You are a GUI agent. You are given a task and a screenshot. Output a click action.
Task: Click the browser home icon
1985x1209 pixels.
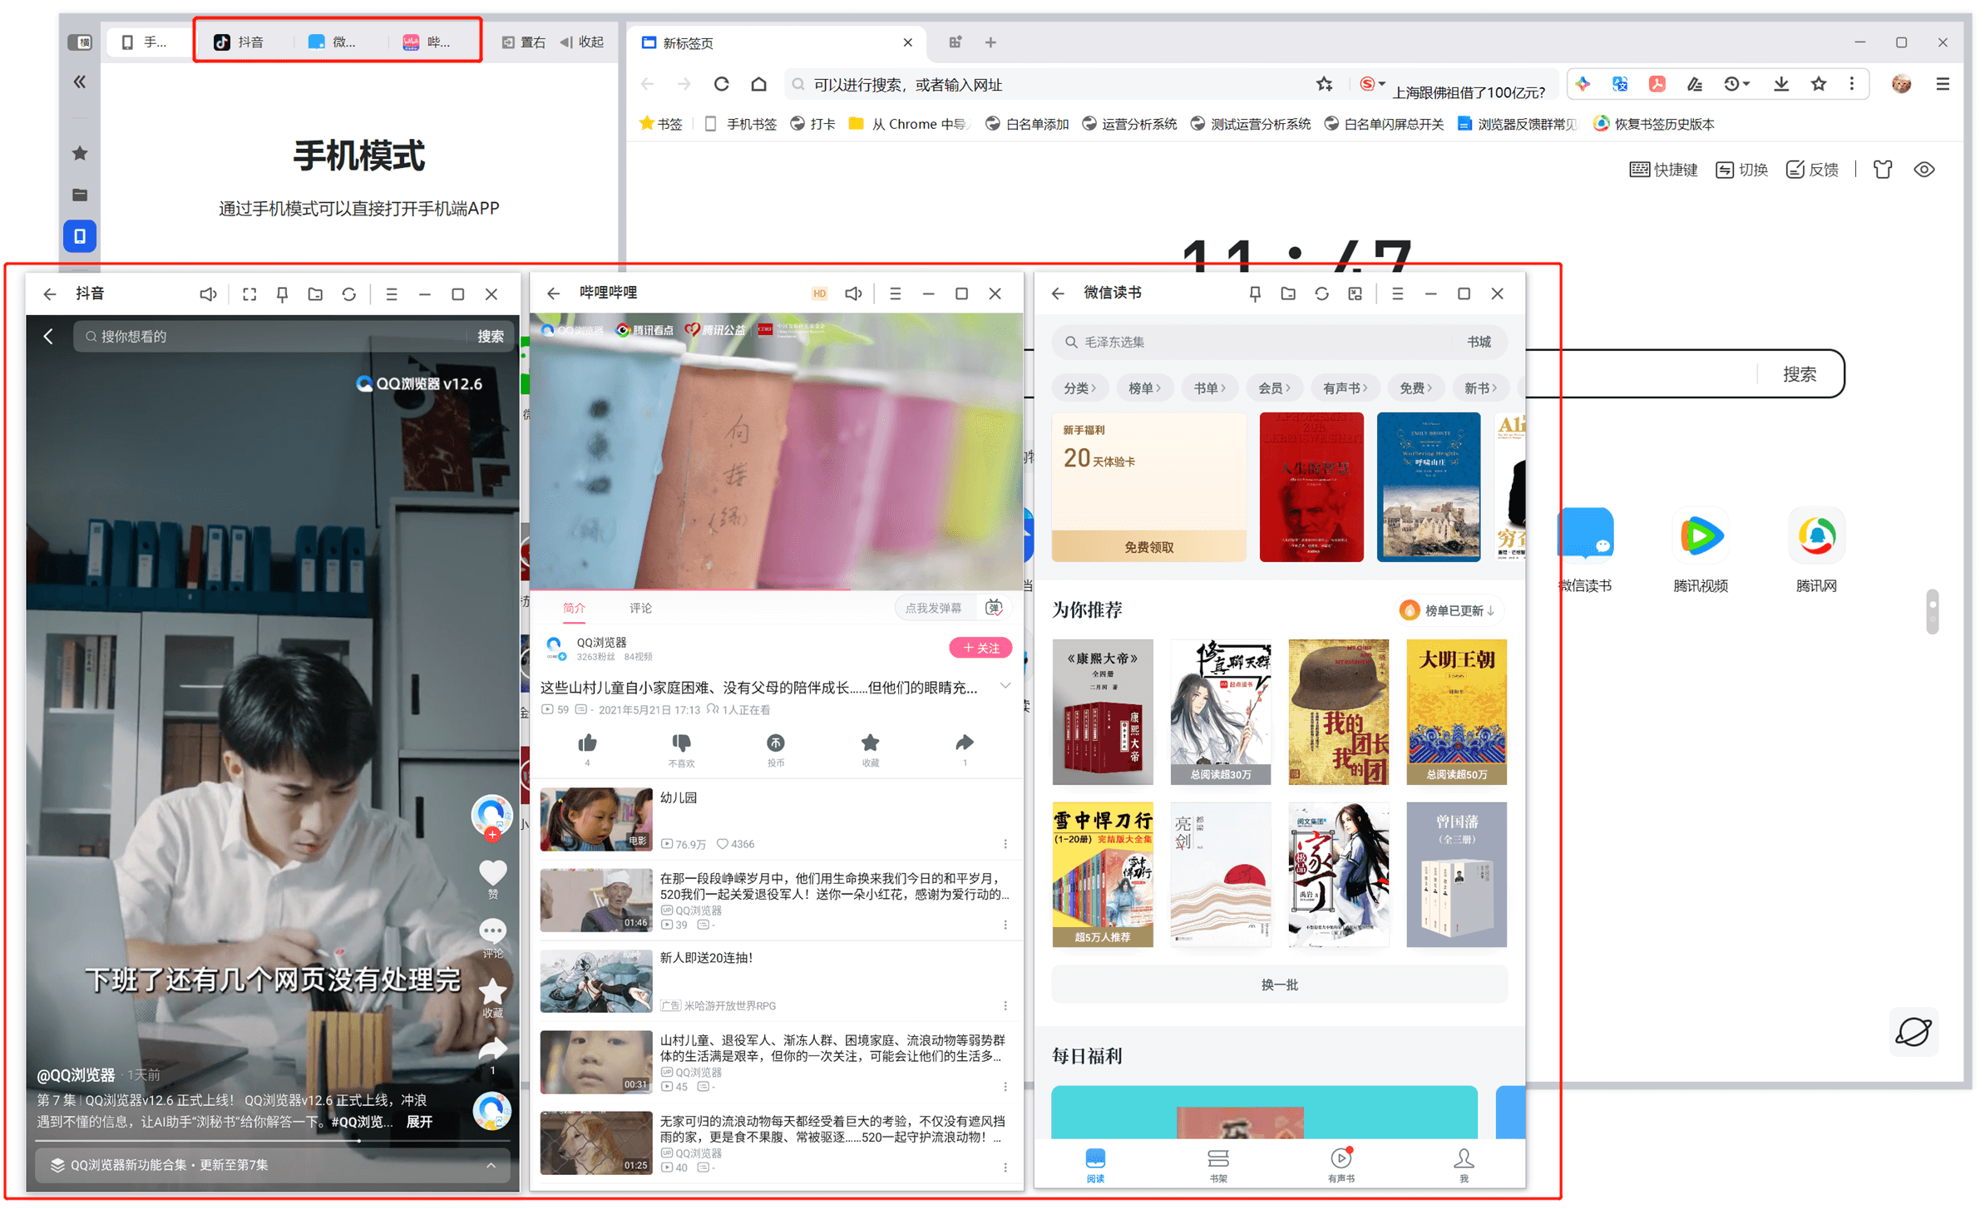758,84
